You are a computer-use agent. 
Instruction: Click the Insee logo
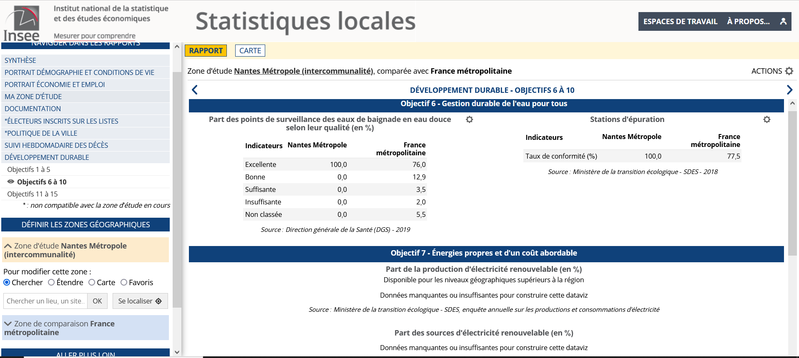coord(22,23)
